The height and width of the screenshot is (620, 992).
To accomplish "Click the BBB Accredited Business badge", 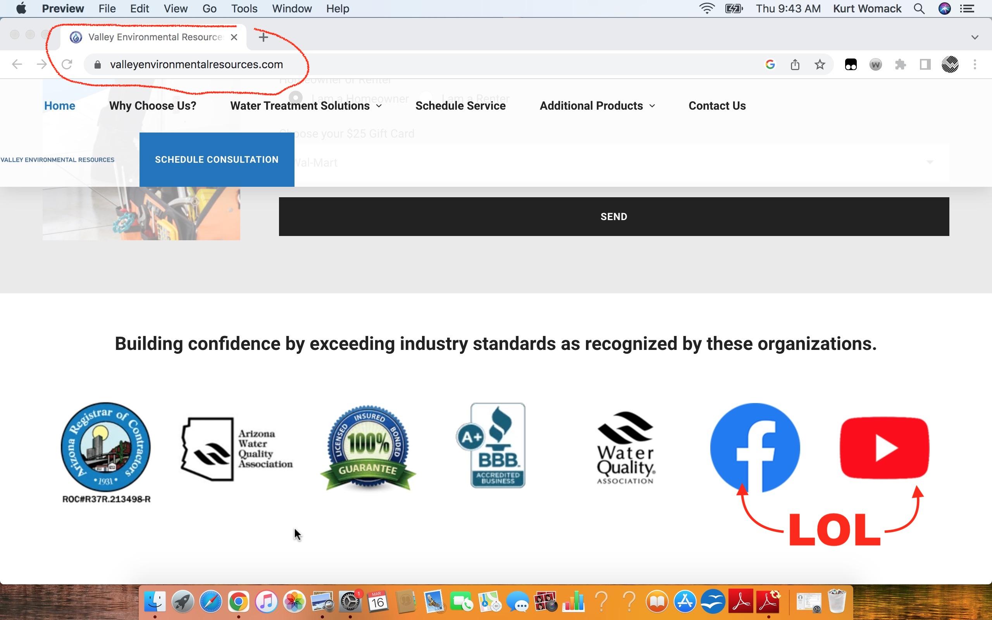I will 491,445.
